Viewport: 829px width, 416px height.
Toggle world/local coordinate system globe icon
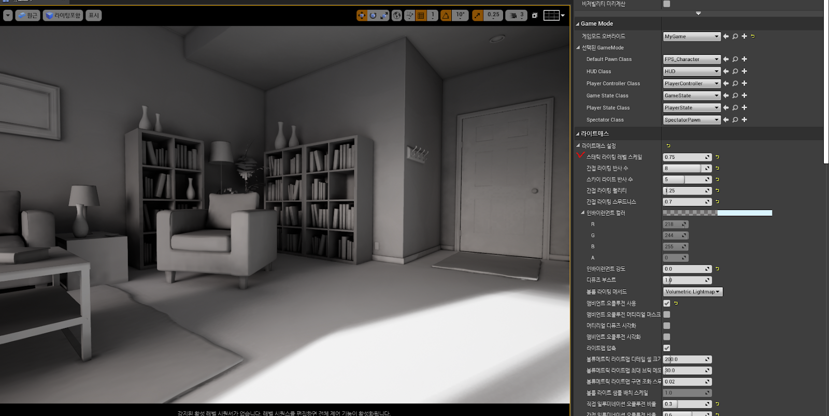pyautogui.click(x=397, y=16)
